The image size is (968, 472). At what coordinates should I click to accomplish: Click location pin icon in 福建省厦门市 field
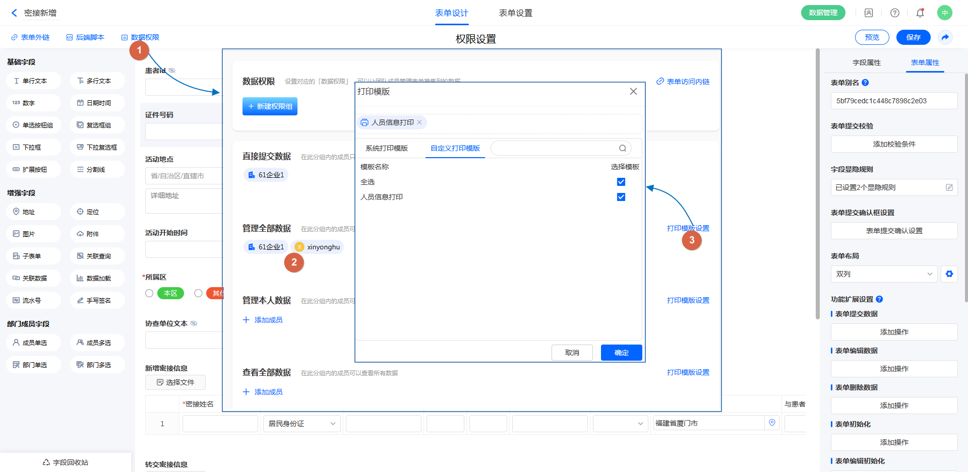point(772,423)
